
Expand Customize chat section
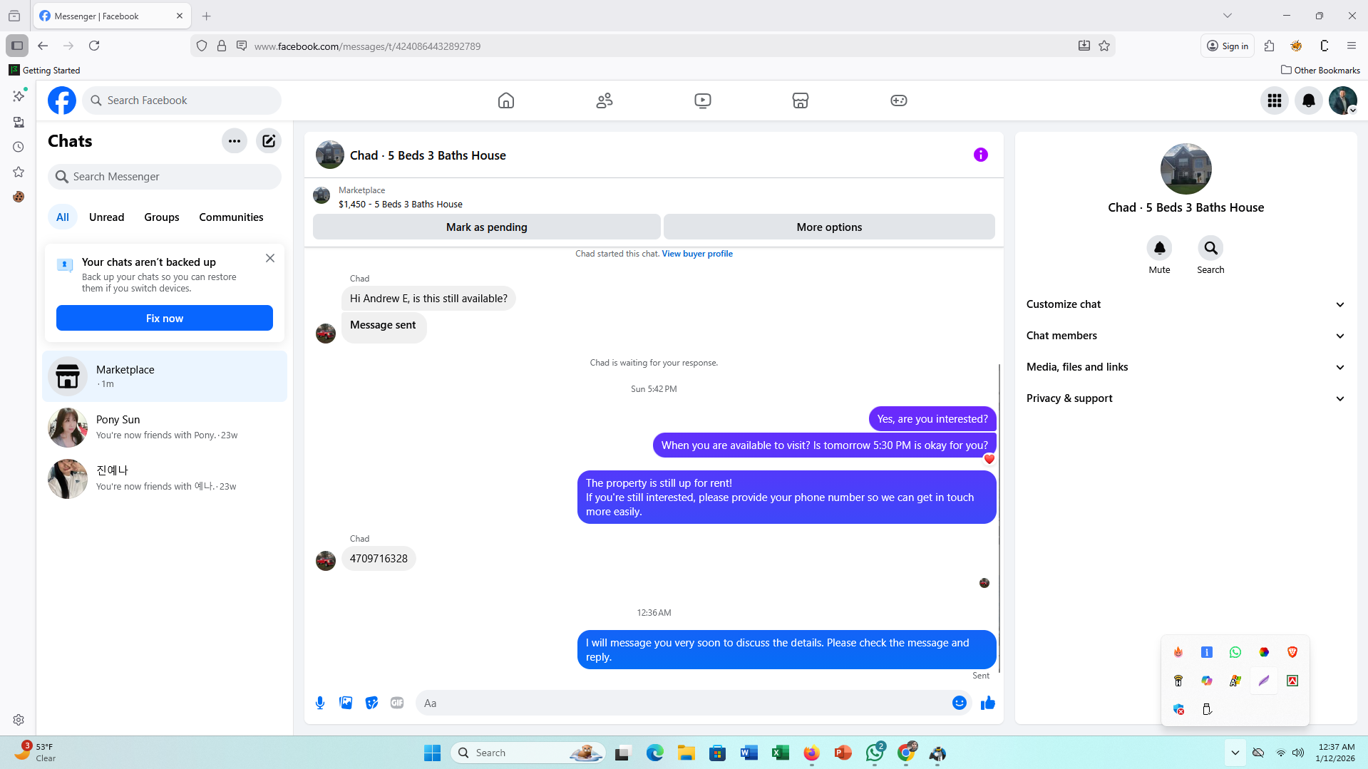(1186, 304)
